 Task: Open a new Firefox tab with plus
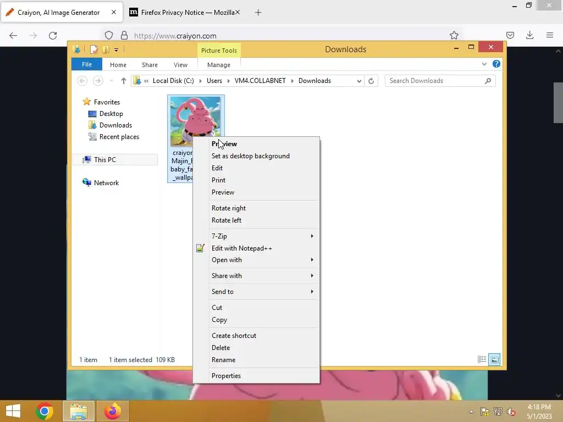pyautogui.click(x=258, y=13)
